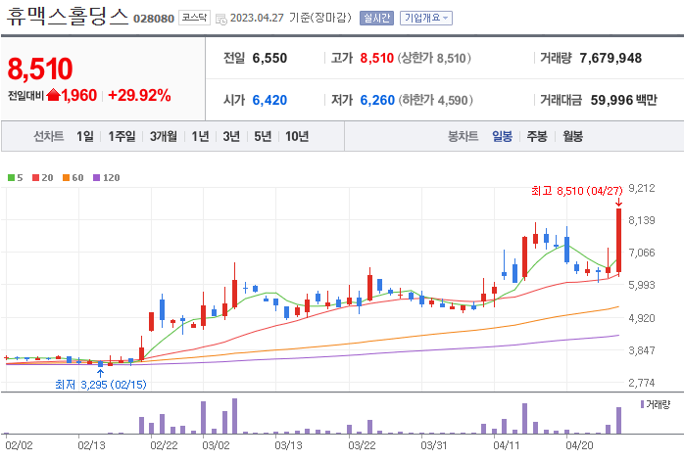Click the 저가 value 6,260

377,100
